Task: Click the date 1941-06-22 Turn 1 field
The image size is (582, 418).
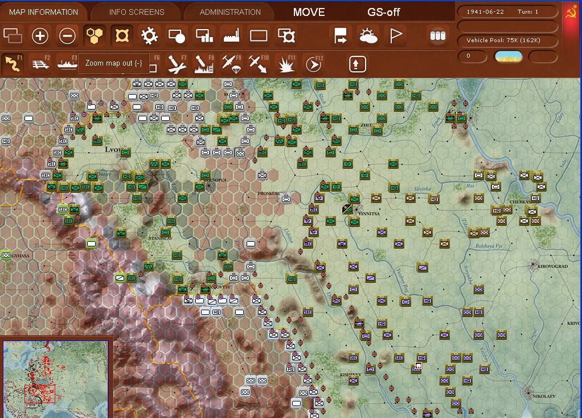Action: [x=508, y=11]
